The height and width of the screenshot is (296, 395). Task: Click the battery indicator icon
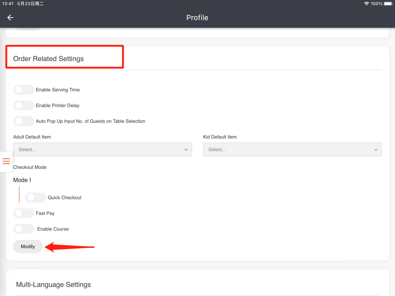(388, 4)
